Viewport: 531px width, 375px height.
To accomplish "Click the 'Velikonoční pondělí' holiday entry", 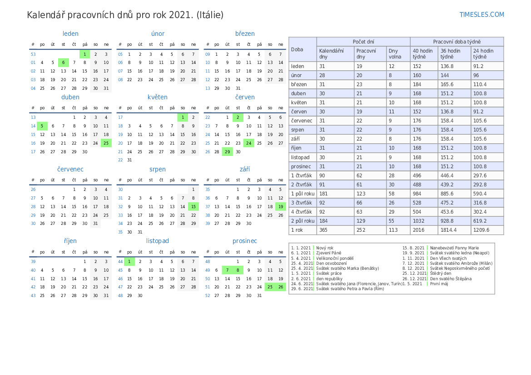I will [335, 258].
